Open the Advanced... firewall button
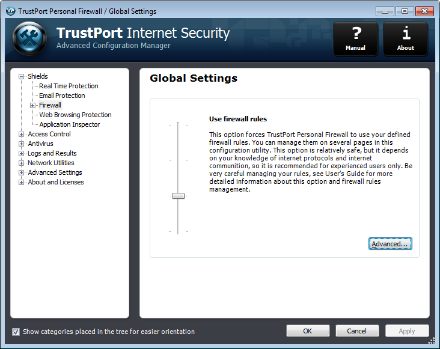 tap(390, 244)
